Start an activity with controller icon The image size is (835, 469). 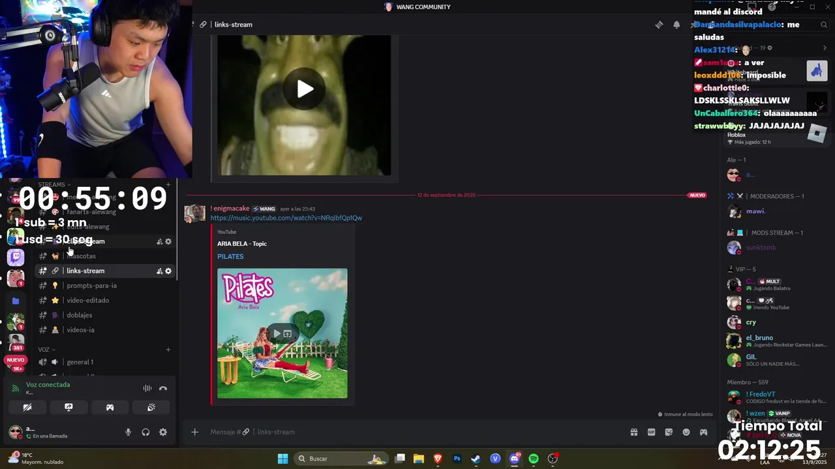[x=110, y=408]
